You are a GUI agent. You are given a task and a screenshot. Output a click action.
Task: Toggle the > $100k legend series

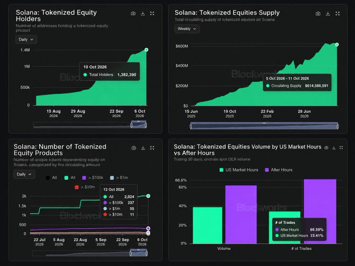tap(92, 177)
